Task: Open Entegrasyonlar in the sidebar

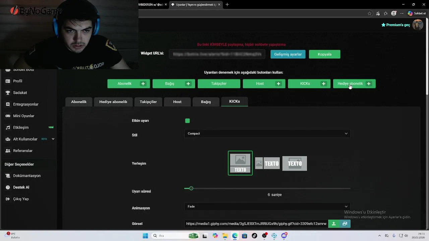Action: 25,104
